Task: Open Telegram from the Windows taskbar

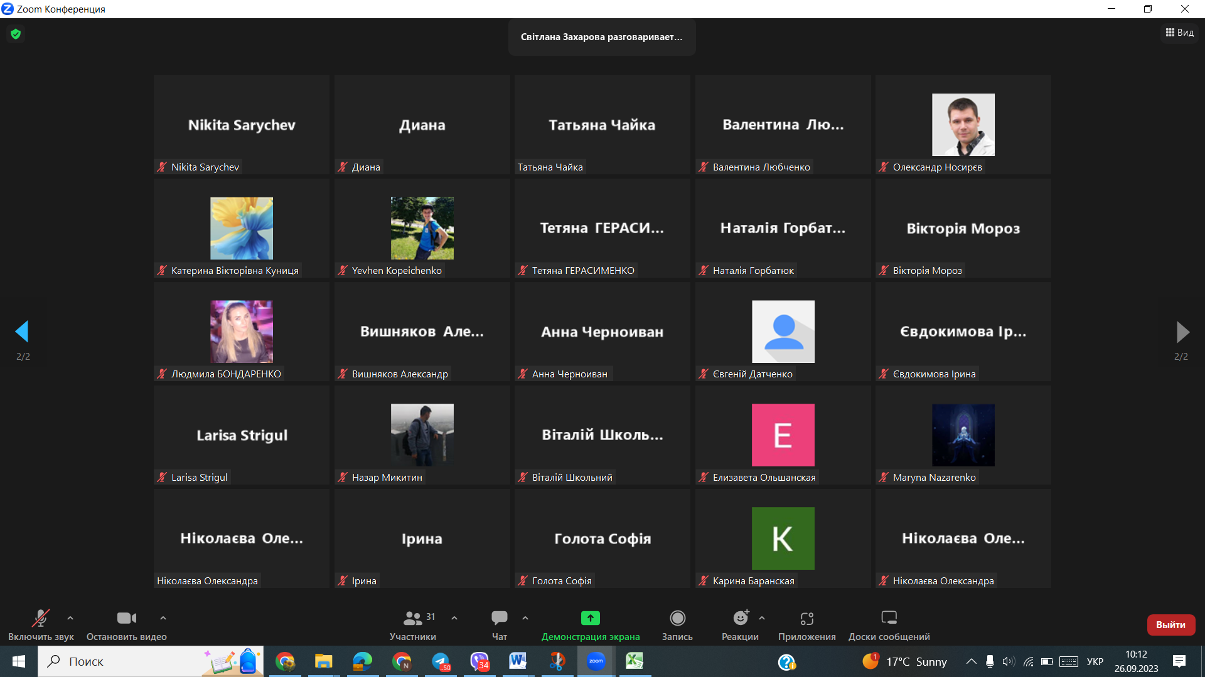Action: [441, 661]
